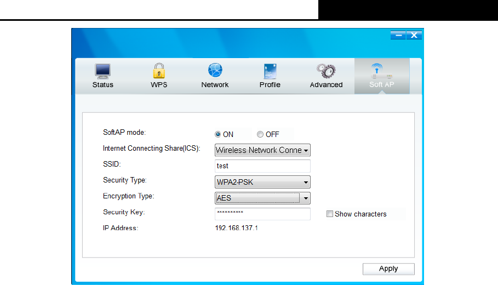Open the Security Type WPA2-PSK dropdown
498x285 pixels.
pyautogui.click(x=262, y=182)
